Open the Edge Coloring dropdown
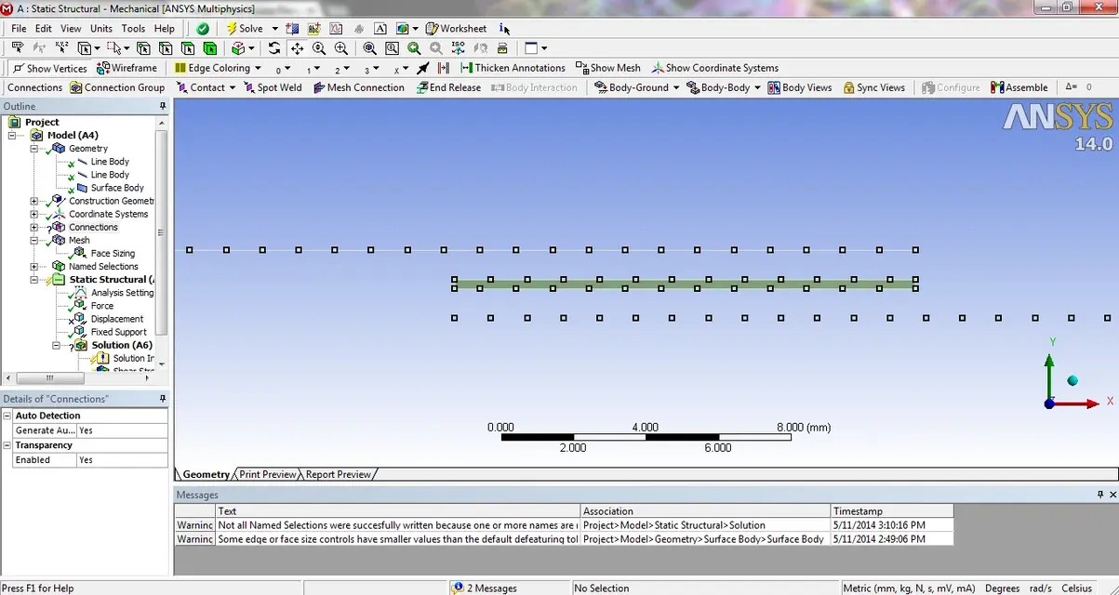 point(219,68)
